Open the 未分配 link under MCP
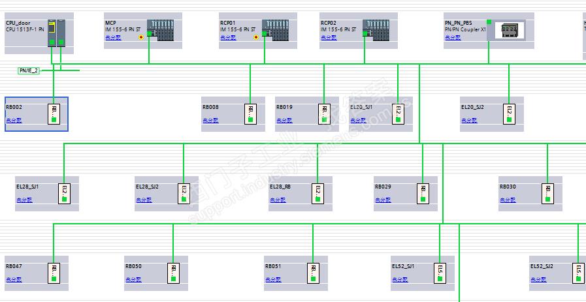The height and width of the screenshot is (302, 586). (113, 38)
